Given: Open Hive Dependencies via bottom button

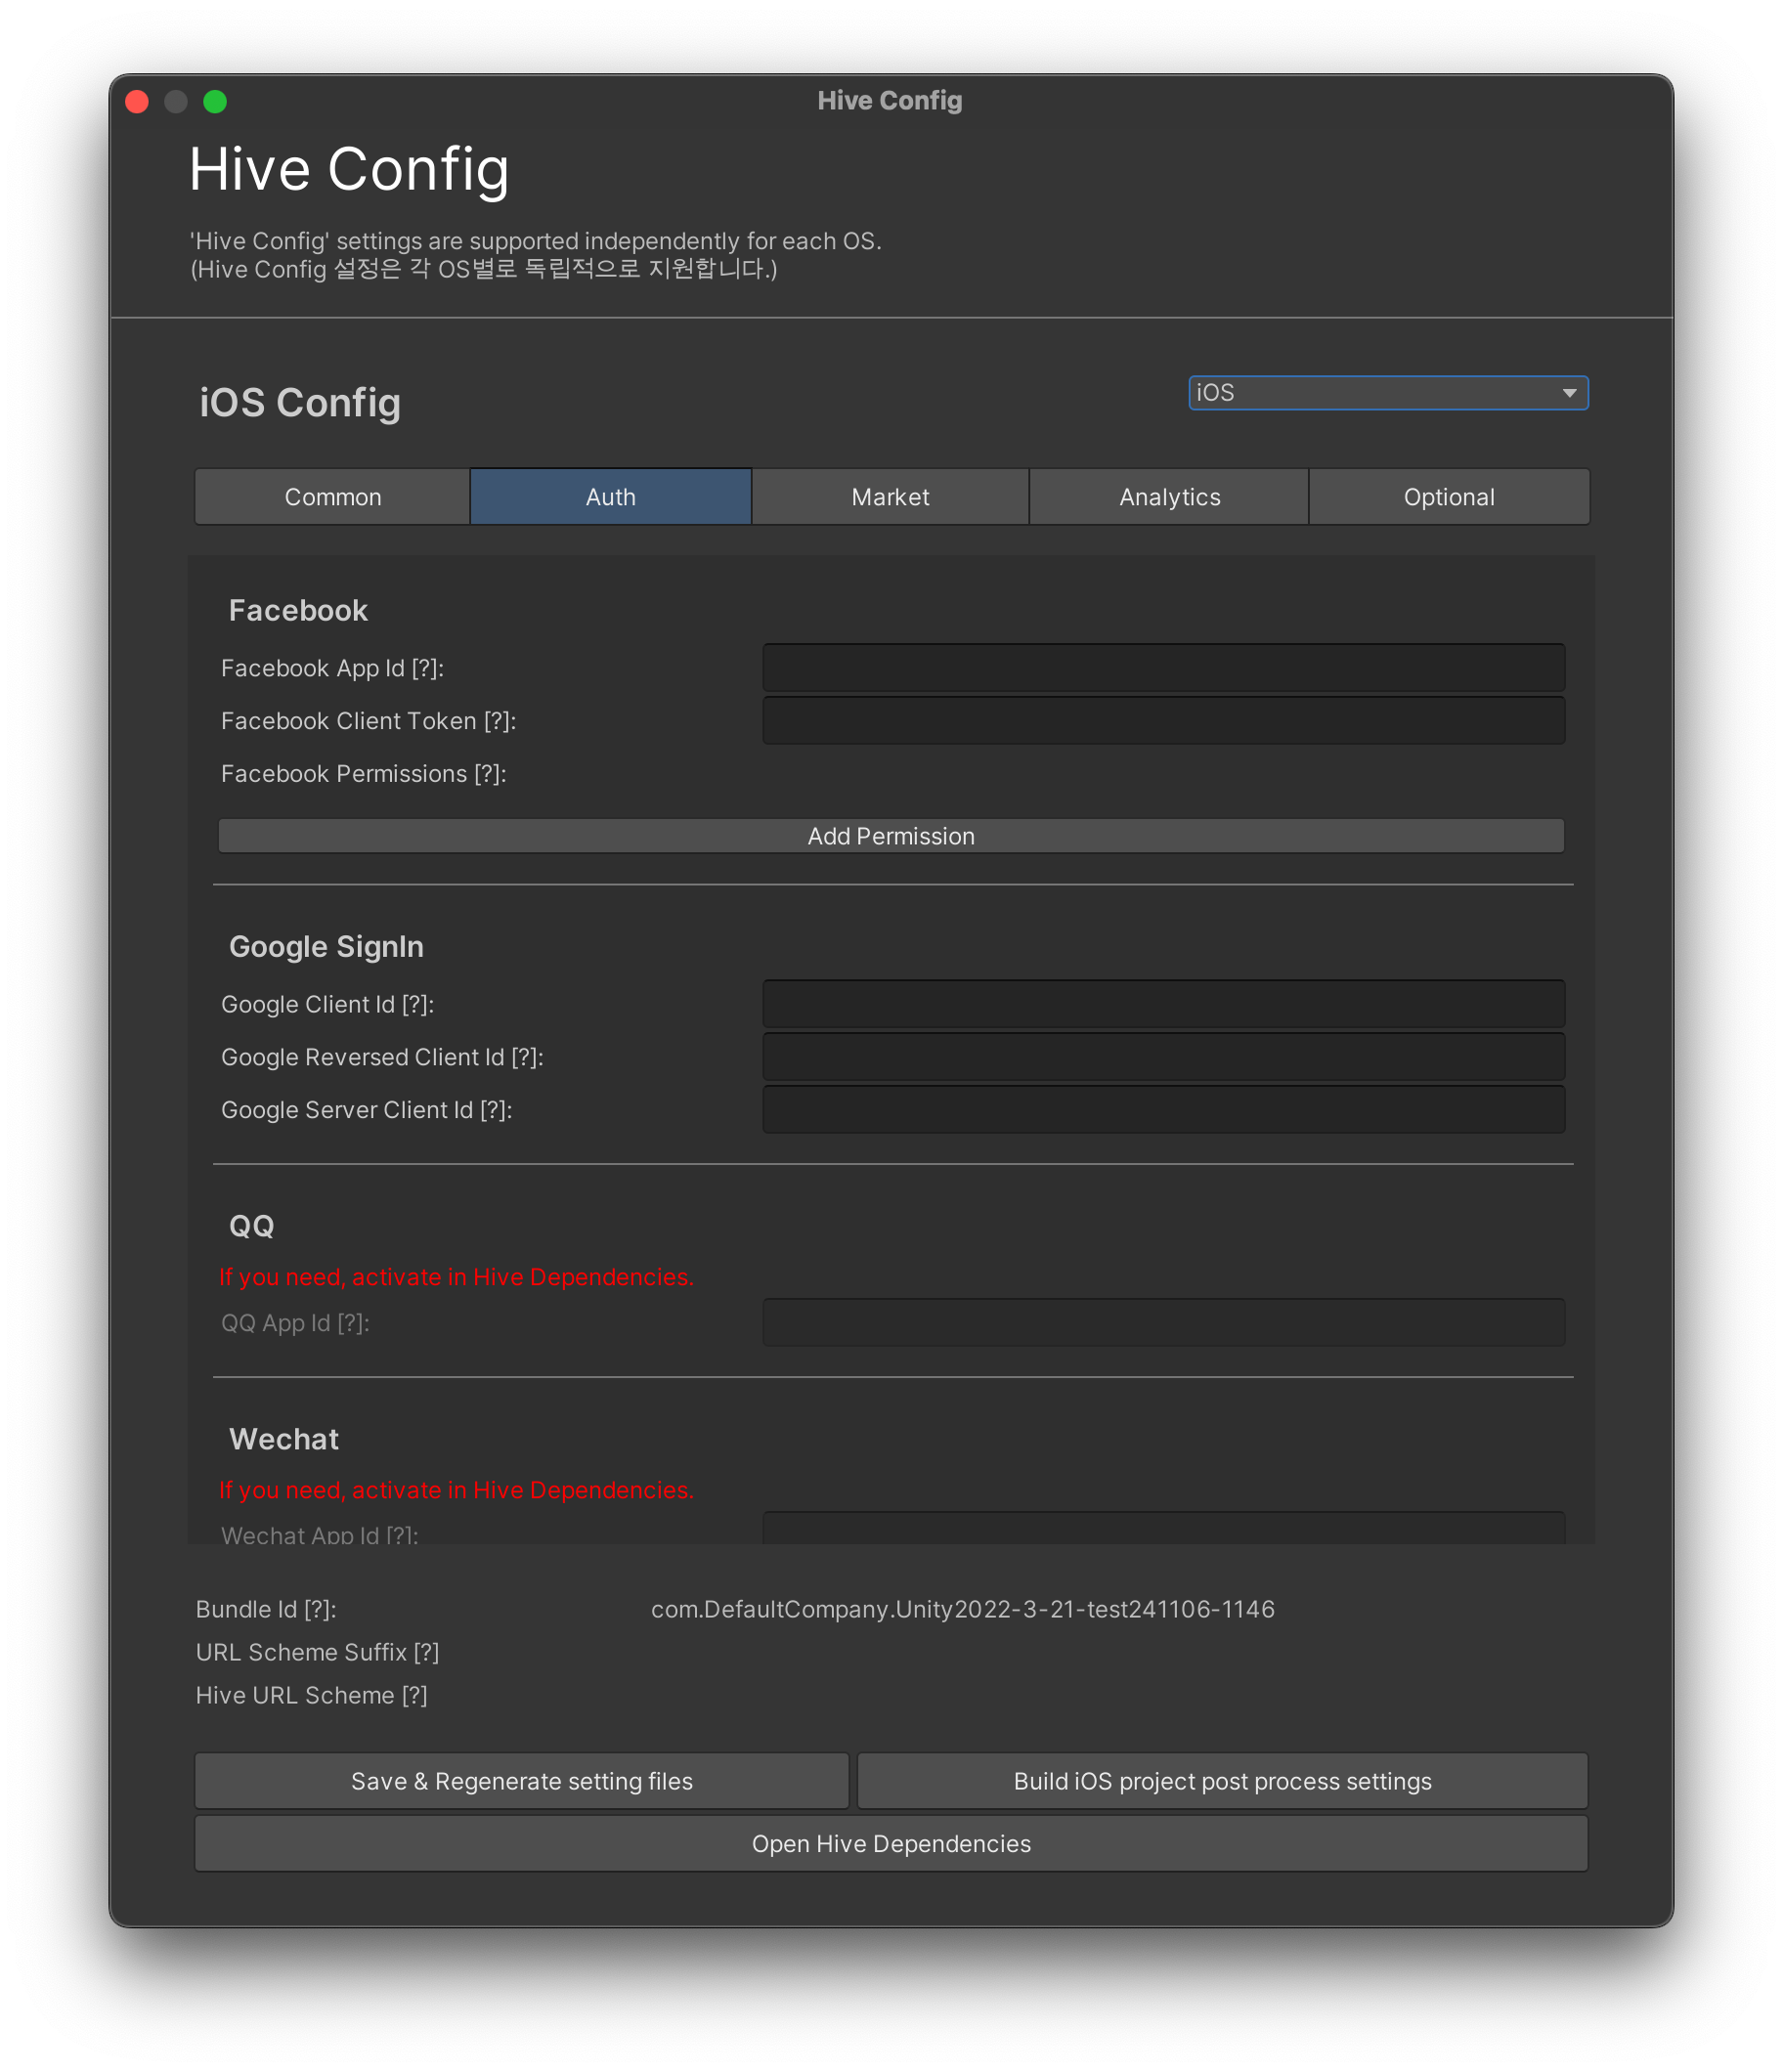Looking at the screenshot, I should pos(891,1844).
